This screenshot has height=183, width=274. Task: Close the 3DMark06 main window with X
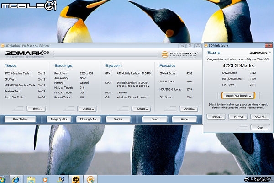(x=198, y=46)
